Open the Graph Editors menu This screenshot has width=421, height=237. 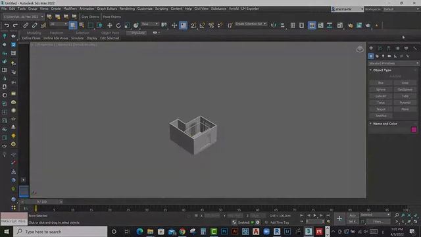107,9
